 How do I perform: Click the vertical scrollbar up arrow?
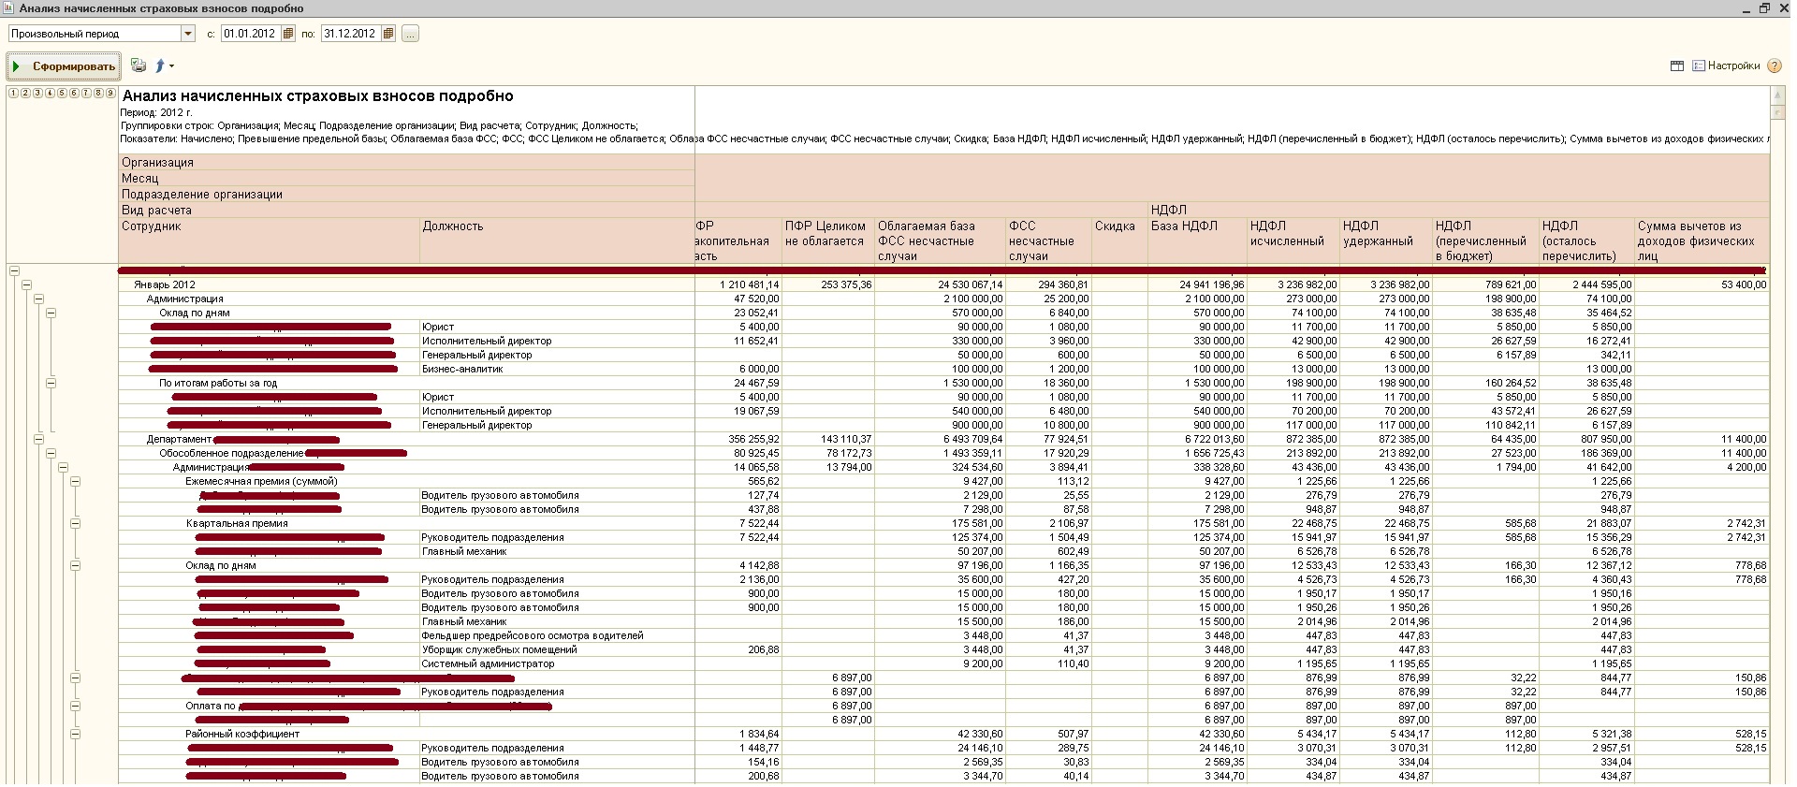point(1777,95)
